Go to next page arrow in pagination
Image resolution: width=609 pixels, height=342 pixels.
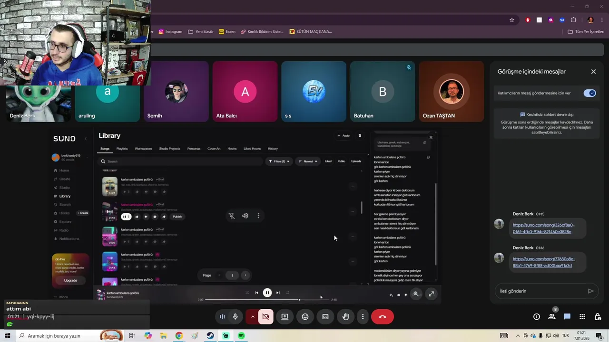pyautogui.click(x=246, y=275)
